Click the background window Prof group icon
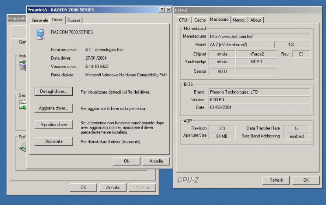This screenshot has height=205, width=326. [x=22, y=147]
